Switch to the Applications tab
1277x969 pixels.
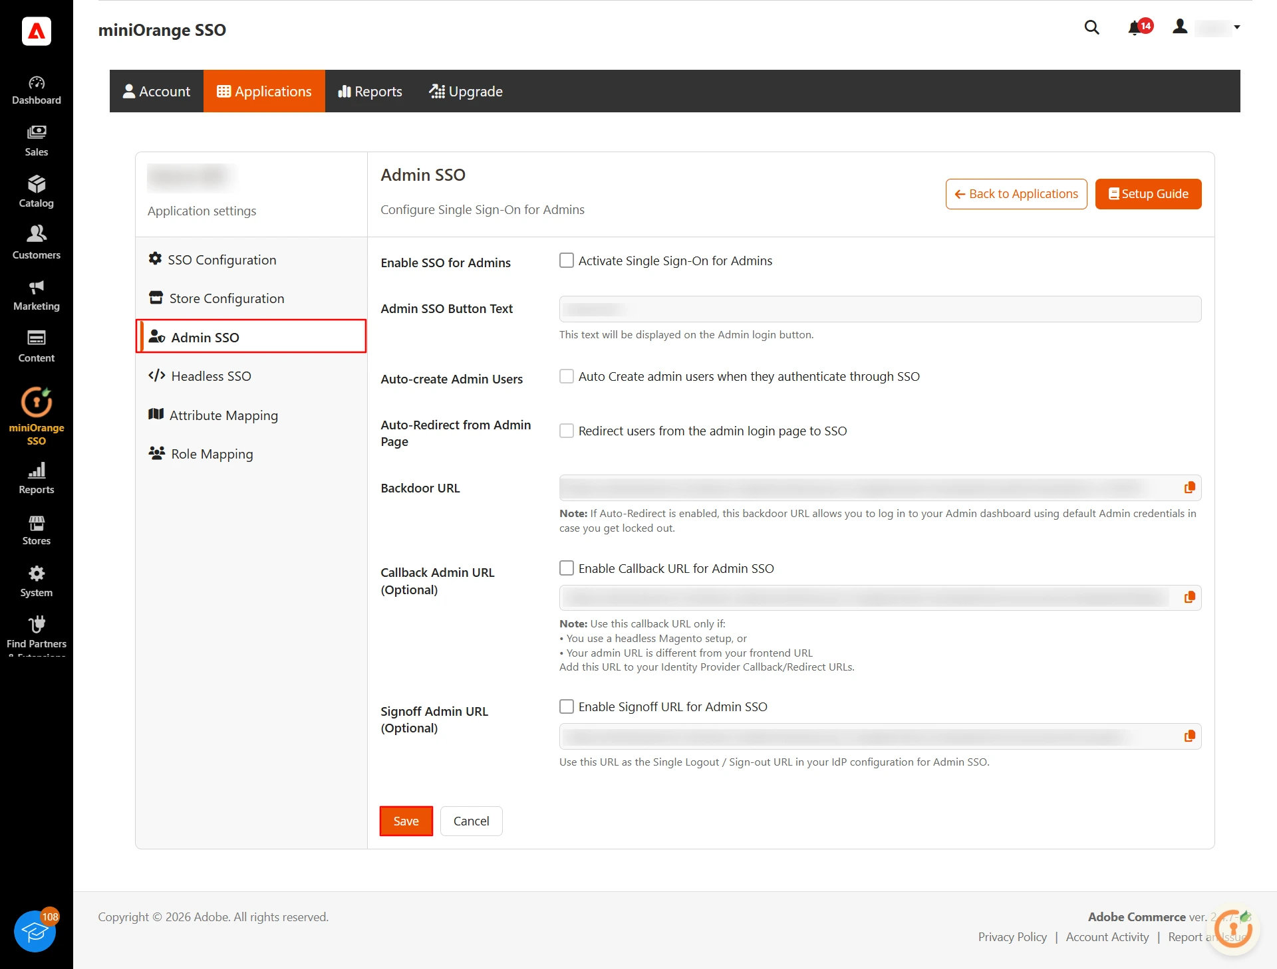pos(264,91)
